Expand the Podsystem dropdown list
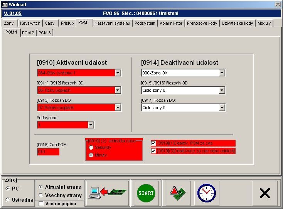This screenshot has width=283, height=209. pyautogui.click(x=91, y=125)
